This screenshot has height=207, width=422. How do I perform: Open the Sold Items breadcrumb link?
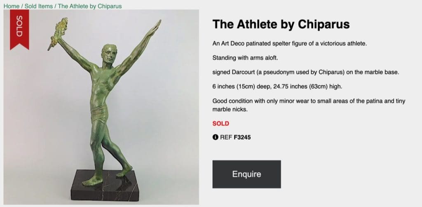tap(38, 6)
